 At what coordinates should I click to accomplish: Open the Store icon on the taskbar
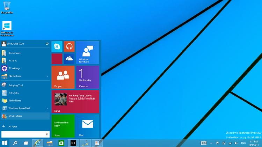[61, 143]
